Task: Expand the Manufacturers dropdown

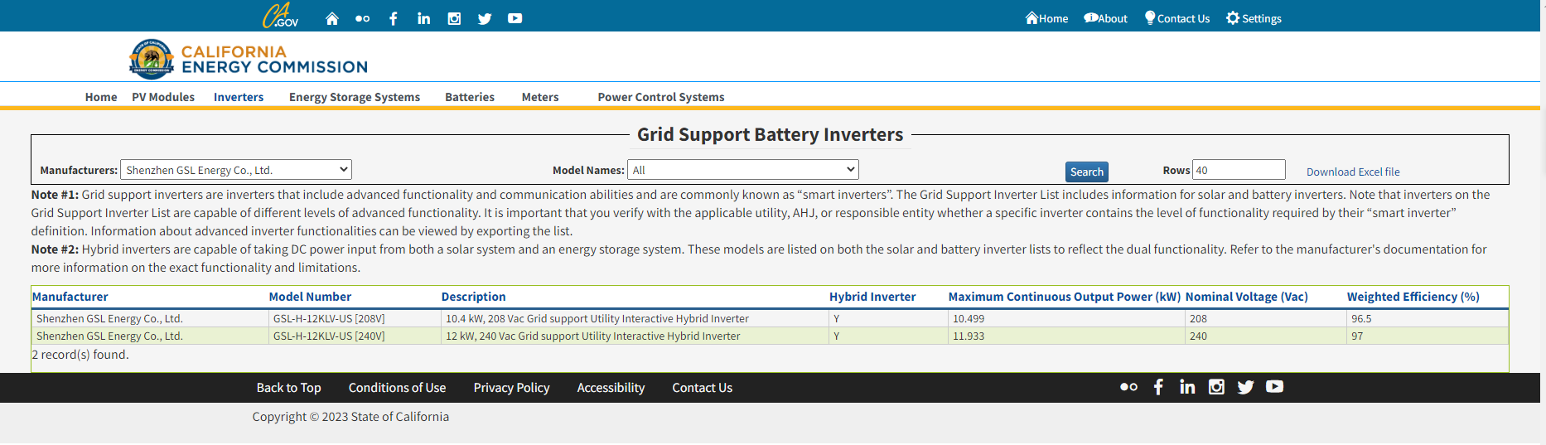Action: pyautogui.click(x=236, y=170)
